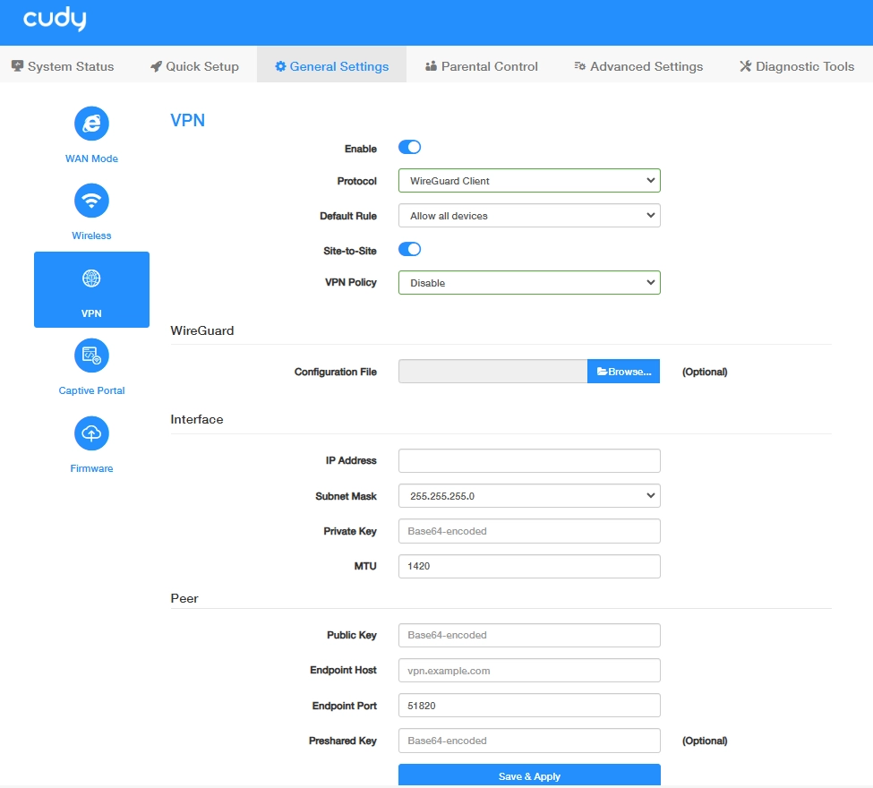The image size is (873, 788).
Task: Open the WAN Mode sidebar icon
Action: [91, 123]
